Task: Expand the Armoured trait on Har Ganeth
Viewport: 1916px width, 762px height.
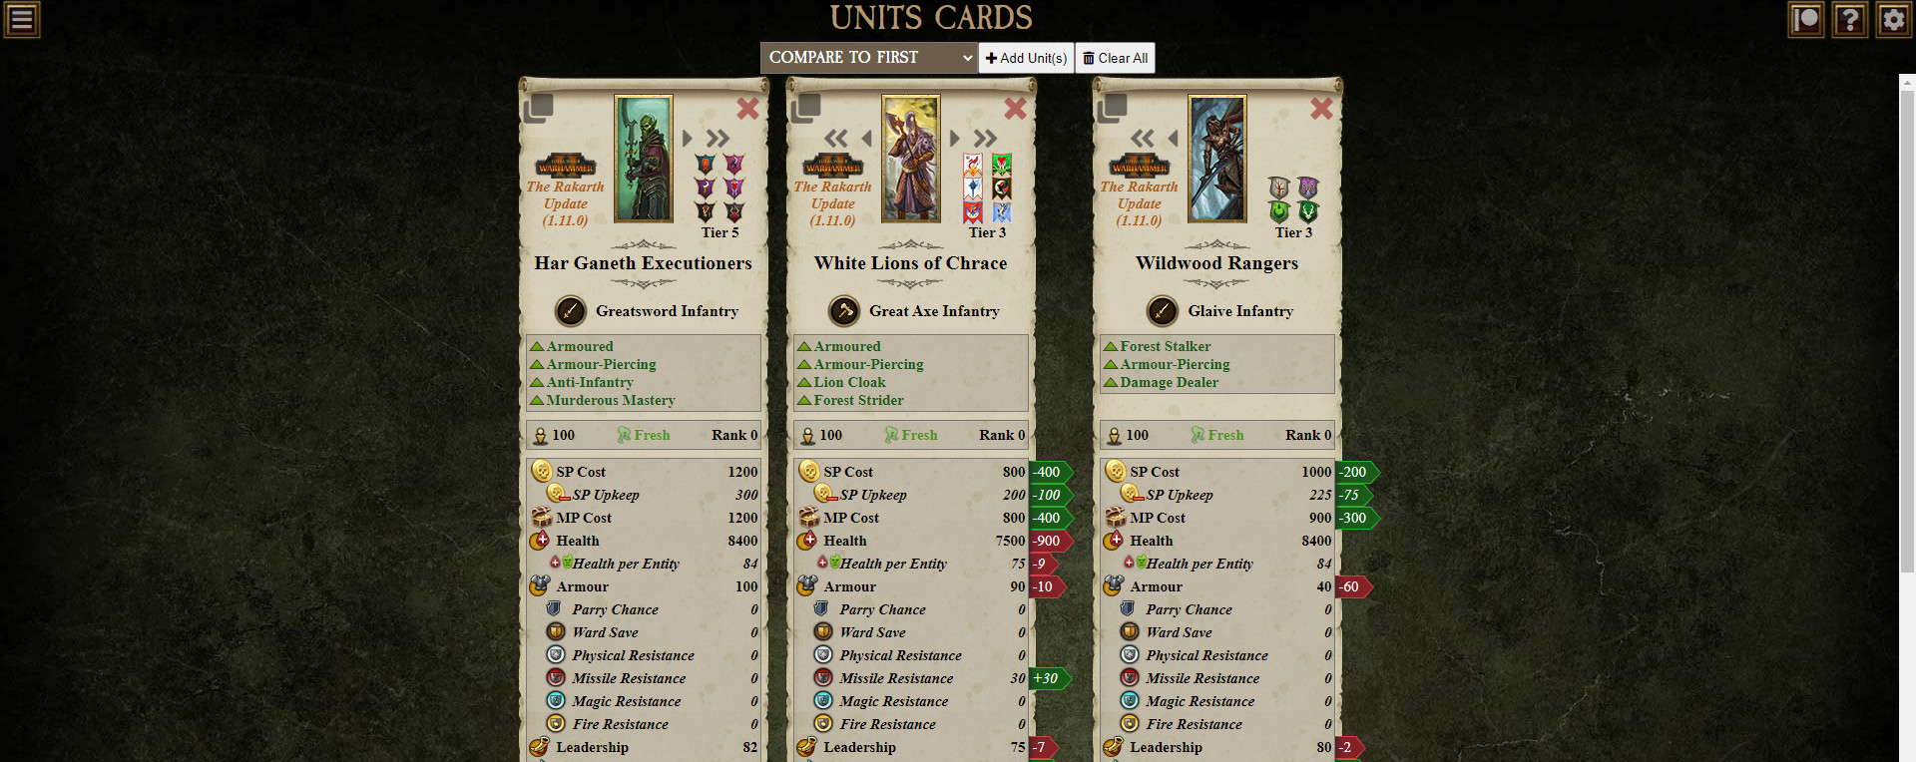Action: tap(572, 346)
